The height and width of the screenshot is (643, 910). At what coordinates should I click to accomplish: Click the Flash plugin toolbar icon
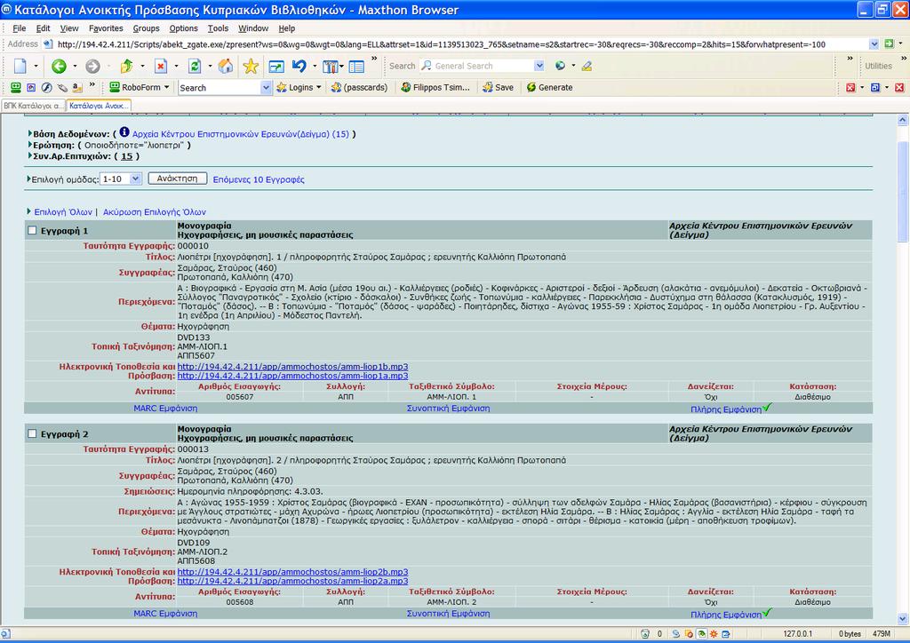(46, 88)
